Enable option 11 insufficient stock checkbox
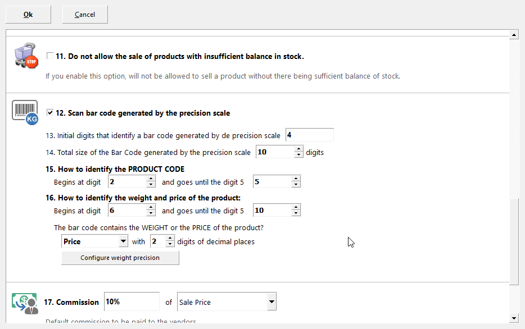This screenshot has width=525, height=329. [50, 56]
